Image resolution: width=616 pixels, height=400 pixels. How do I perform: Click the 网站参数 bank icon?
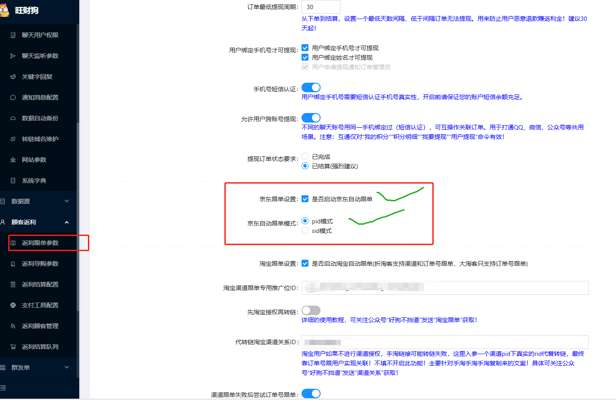13,160
